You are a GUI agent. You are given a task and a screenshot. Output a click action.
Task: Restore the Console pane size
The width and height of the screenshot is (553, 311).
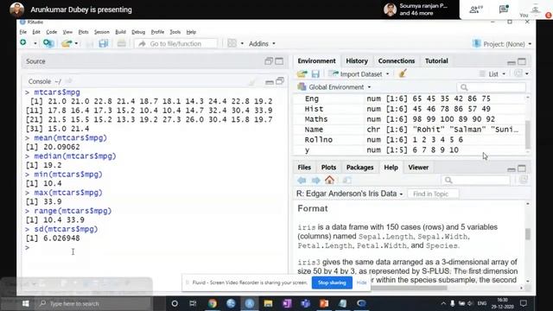click(x=280, y=81)
